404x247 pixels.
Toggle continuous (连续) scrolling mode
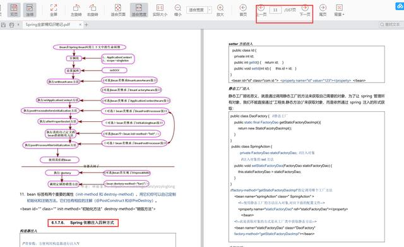[x=30, y=10]
